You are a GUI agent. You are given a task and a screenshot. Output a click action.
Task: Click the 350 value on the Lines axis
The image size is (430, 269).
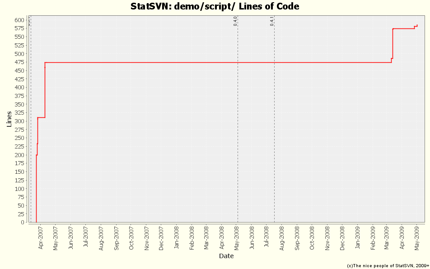19,104
